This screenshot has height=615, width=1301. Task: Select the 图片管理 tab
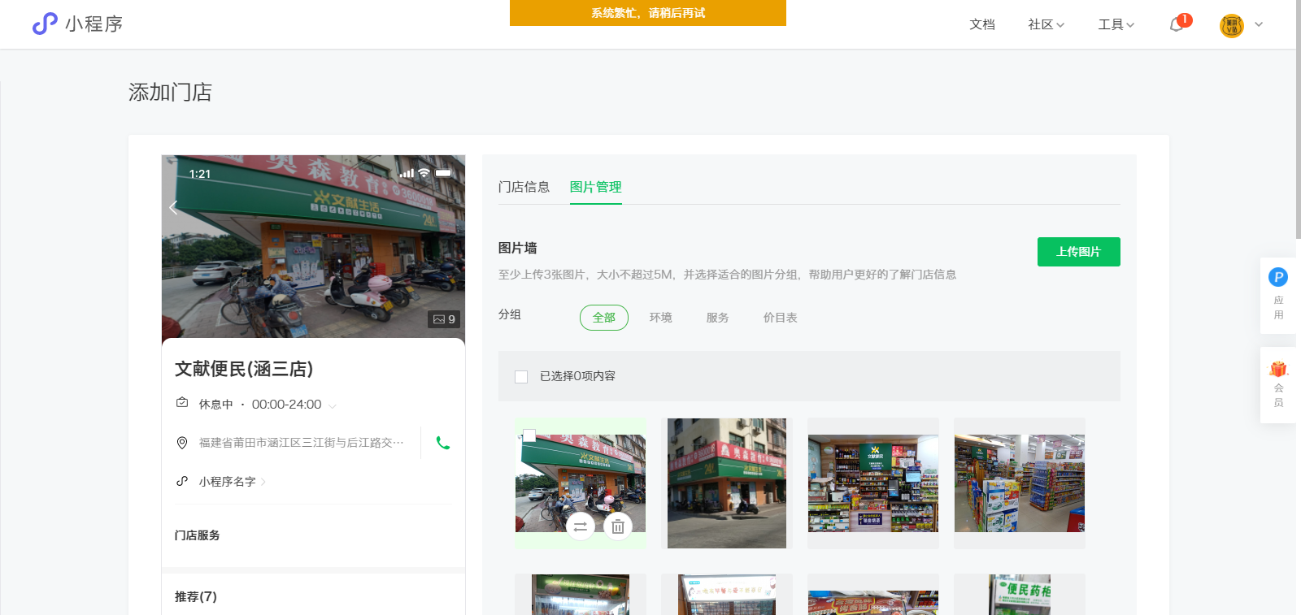point(596,187)
